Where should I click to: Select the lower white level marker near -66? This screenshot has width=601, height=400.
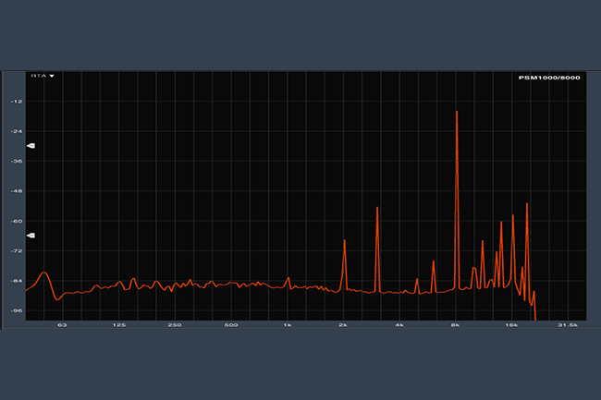click(x=31, y=236)
